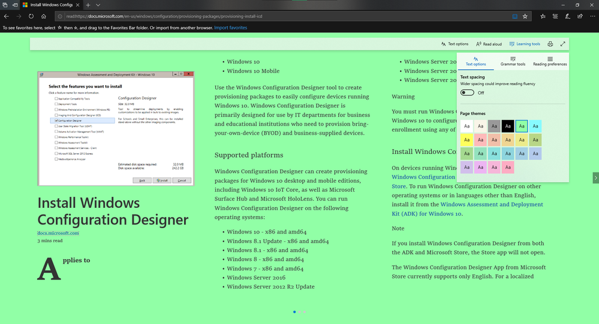Choose the olive green theme in second row
The width and height of the screenshot is (599, 324).
pos(535,140)
